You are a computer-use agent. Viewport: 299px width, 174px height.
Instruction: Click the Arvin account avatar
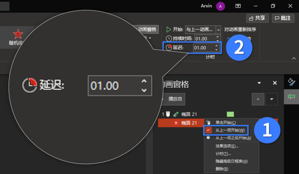[220, 6]
